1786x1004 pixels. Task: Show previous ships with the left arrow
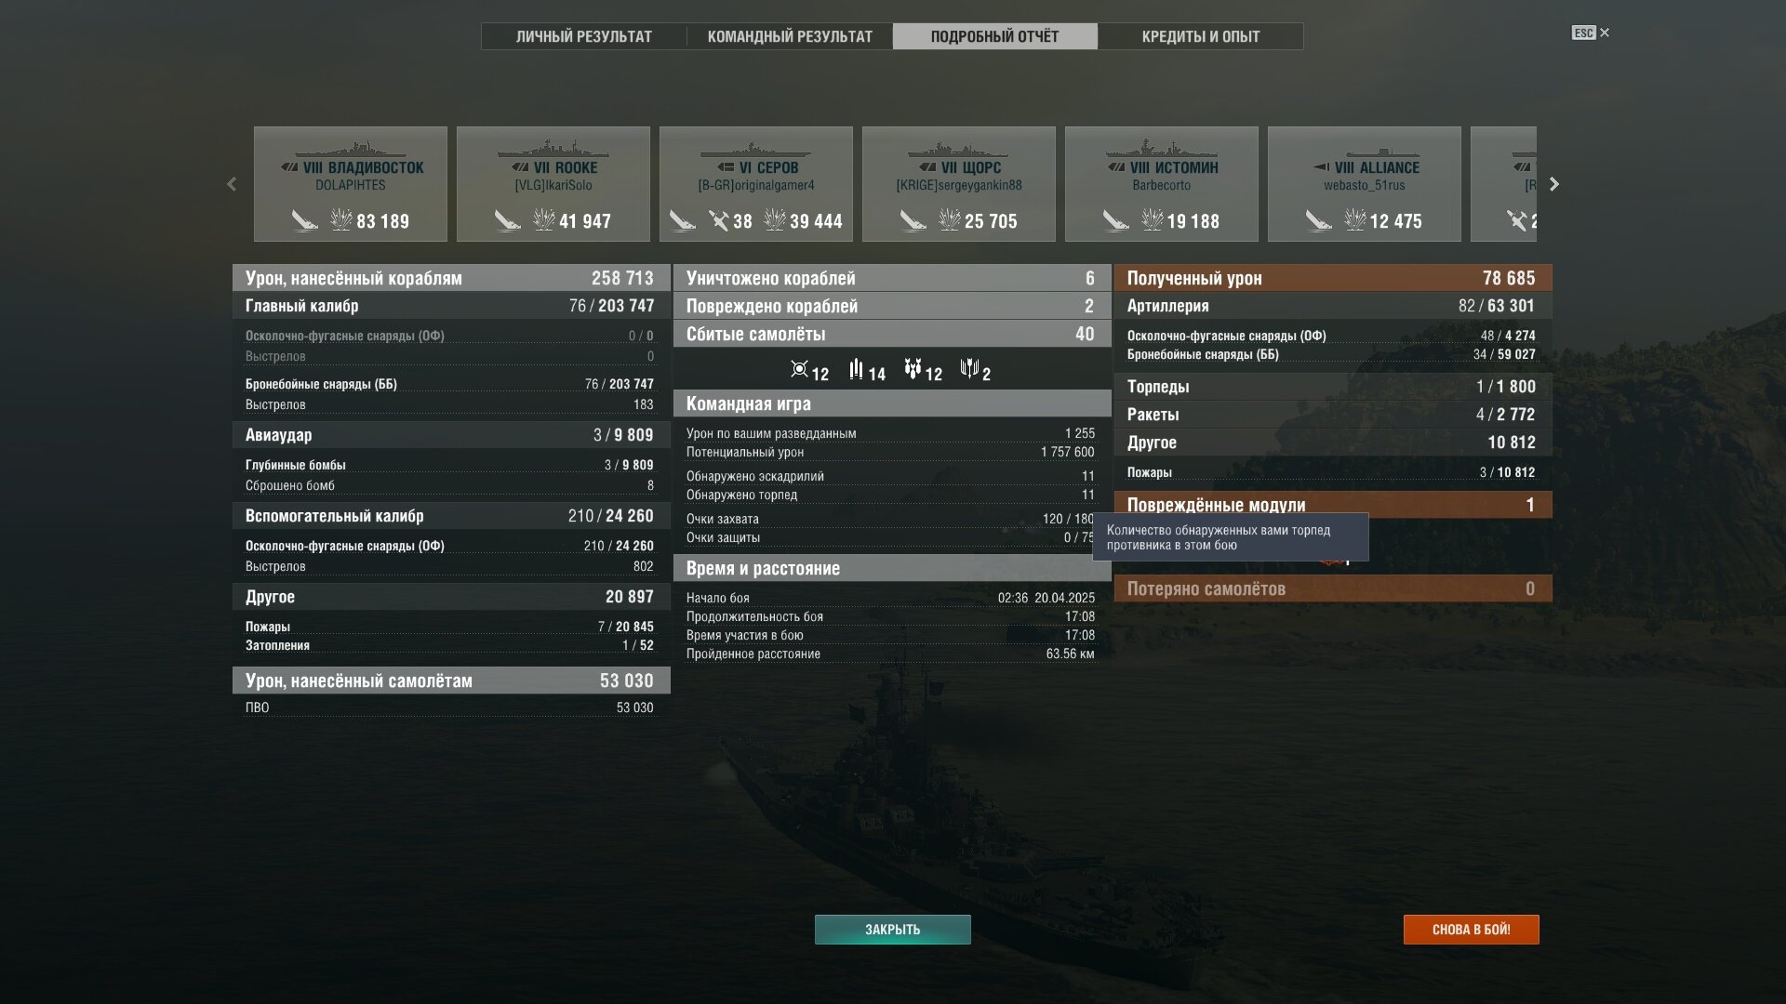point(232,184)
